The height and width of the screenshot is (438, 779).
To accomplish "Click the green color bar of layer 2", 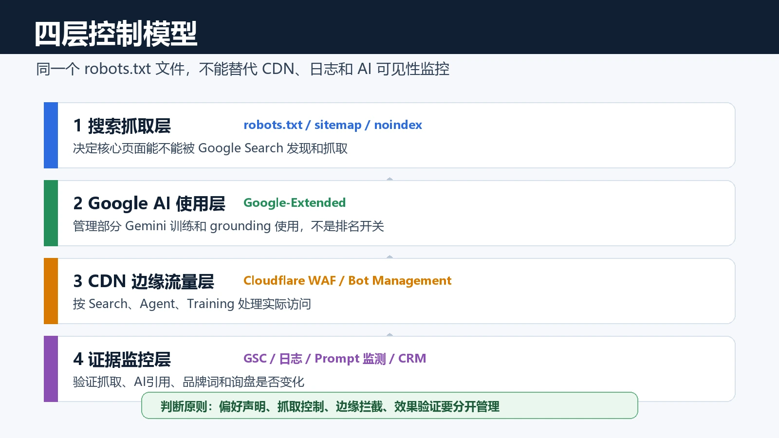I will click(x=51, y=213).
